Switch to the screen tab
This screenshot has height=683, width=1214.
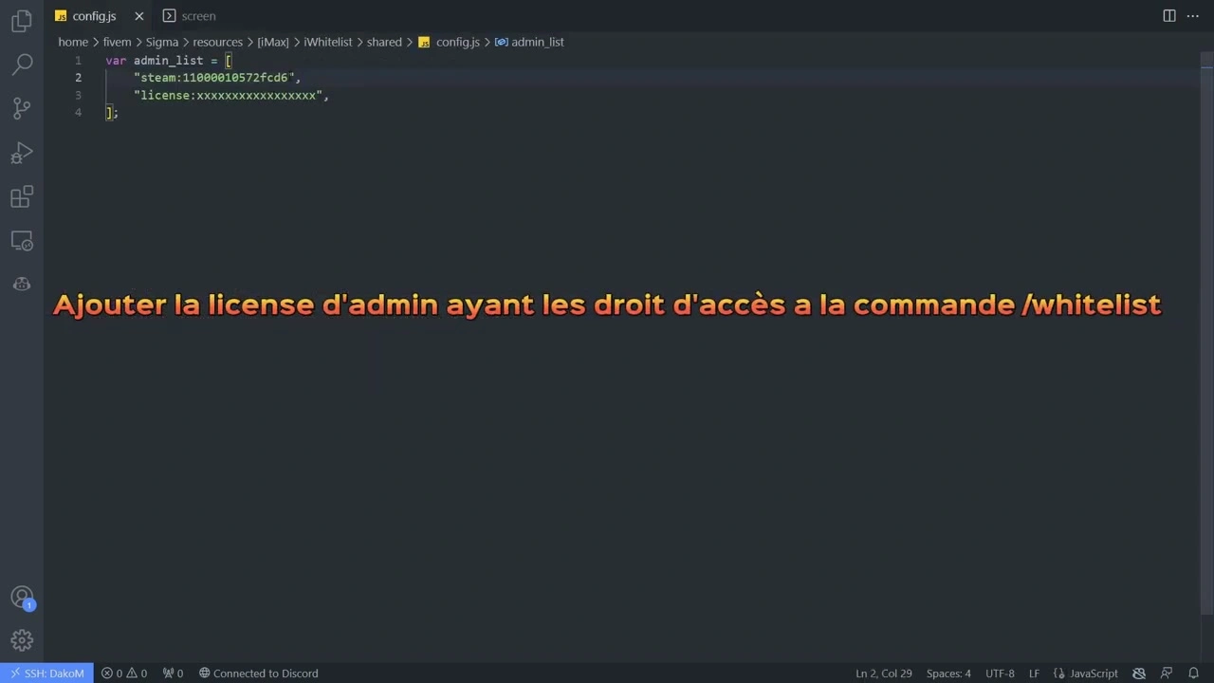[x=198, y=15]
